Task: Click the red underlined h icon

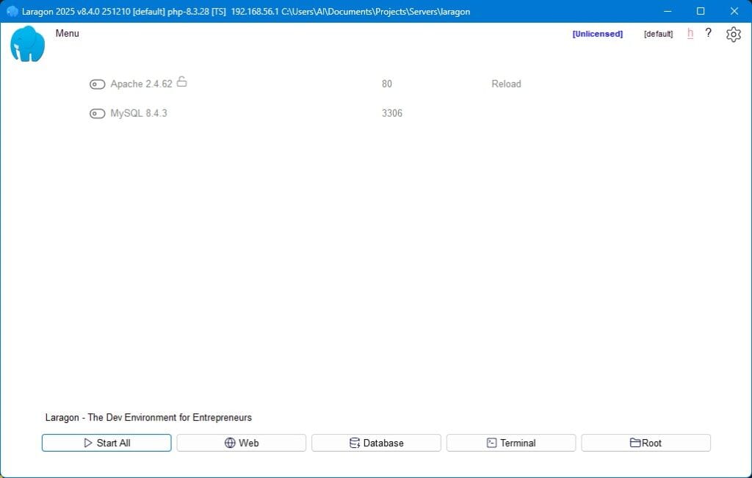Action: (690, 34)
